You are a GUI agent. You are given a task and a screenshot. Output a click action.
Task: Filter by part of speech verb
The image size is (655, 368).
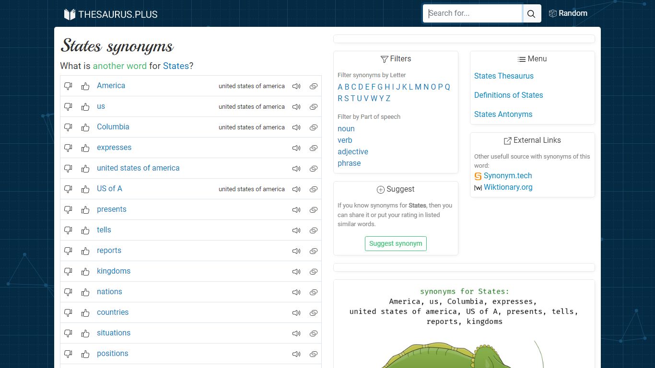(x=345, y=140)
